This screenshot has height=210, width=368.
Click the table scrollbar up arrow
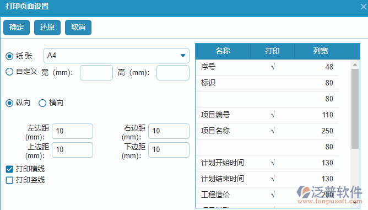pyautogui.click(x=355, y=64)
